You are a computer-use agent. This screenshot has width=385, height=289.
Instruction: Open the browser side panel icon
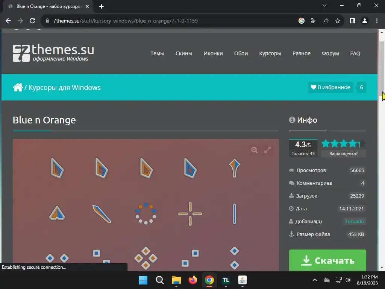tap(353, 21)
